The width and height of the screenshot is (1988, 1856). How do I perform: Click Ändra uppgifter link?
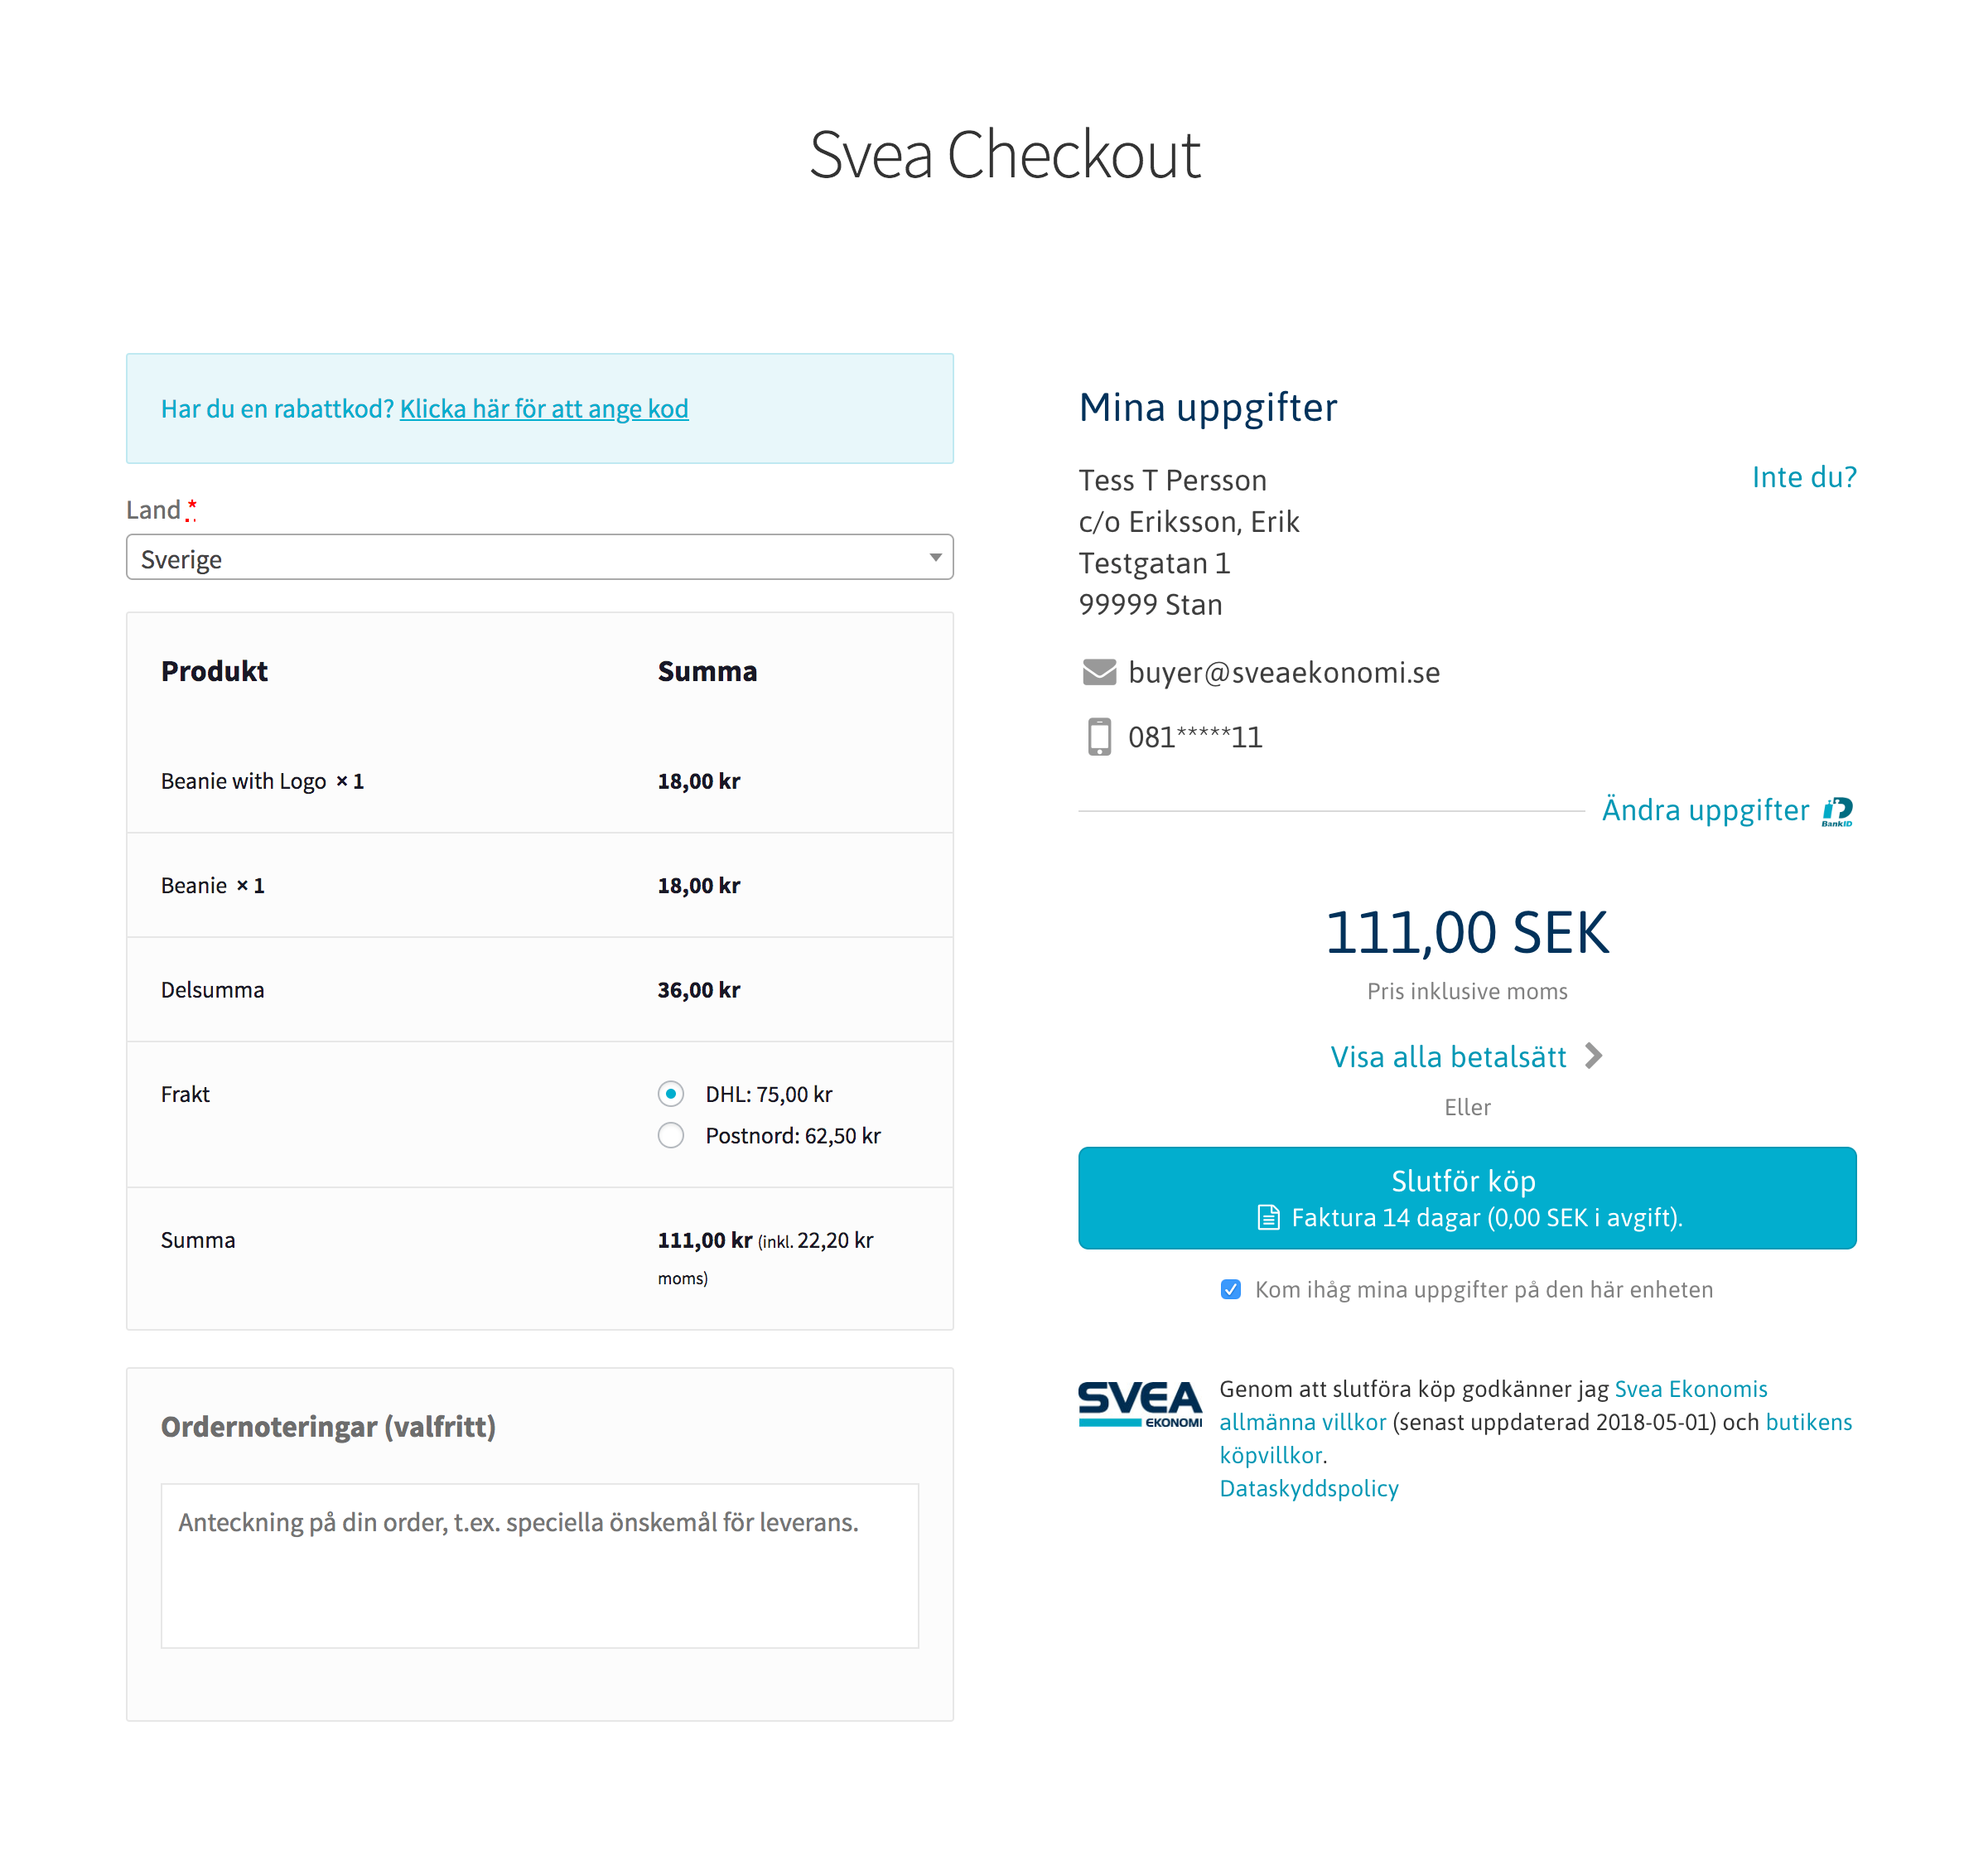tap(1705, 810)
